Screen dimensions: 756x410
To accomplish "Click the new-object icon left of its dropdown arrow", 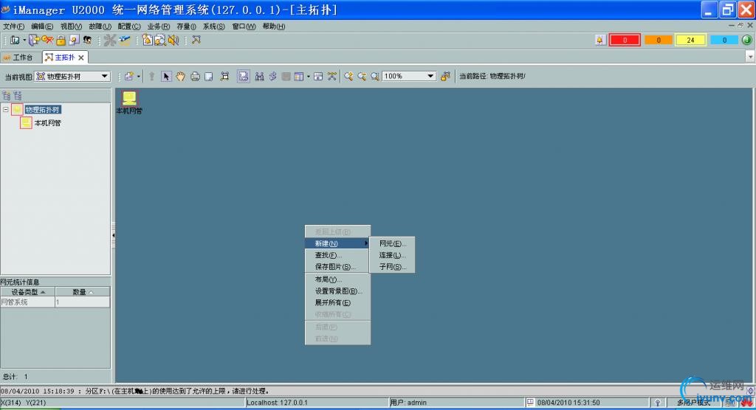I will click(128, 76).
